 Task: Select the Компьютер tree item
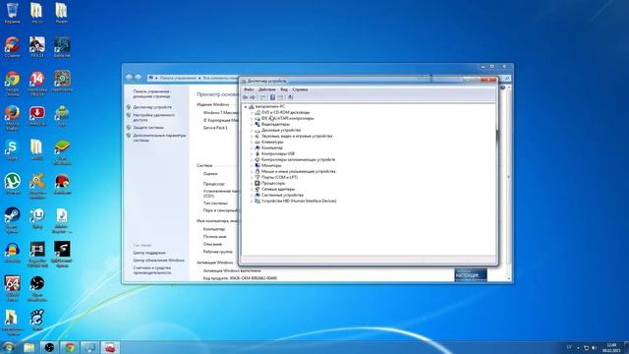point(272,148)
